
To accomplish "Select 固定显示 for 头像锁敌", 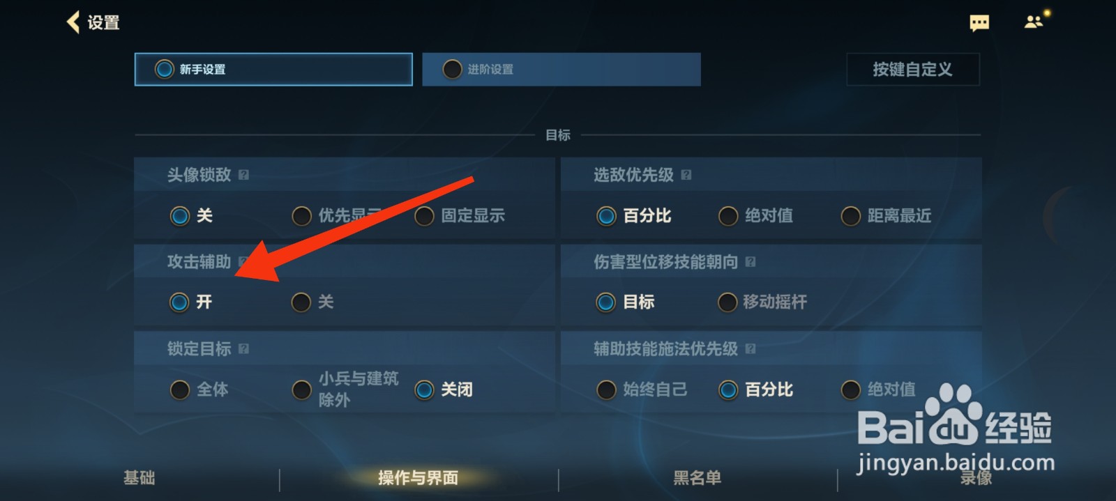I will (x=460, y=216).
